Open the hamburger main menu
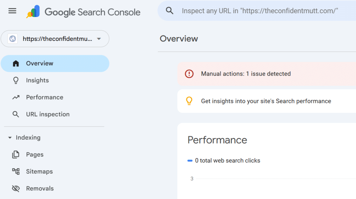Screen dimensions: 356x199 click(x=12, y=11)
